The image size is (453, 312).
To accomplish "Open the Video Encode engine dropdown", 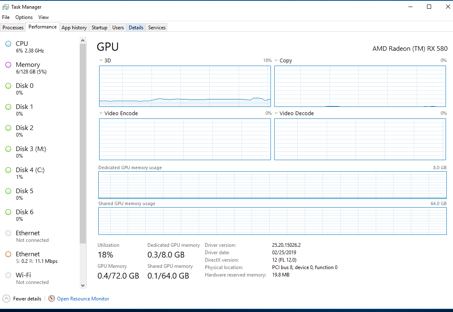I will [x=101, y=113].
